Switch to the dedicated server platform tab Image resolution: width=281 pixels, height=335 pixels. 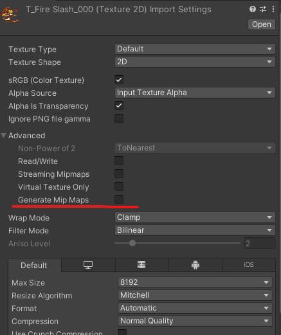pyautogui.click(x=141, y=265)
